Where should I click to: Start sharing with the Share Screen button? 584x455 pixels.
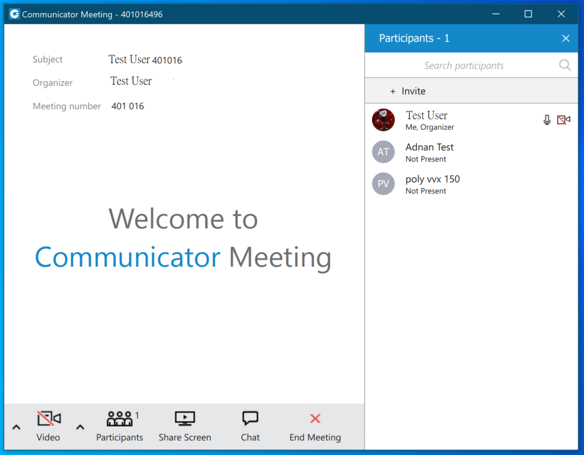click(185, 426)
